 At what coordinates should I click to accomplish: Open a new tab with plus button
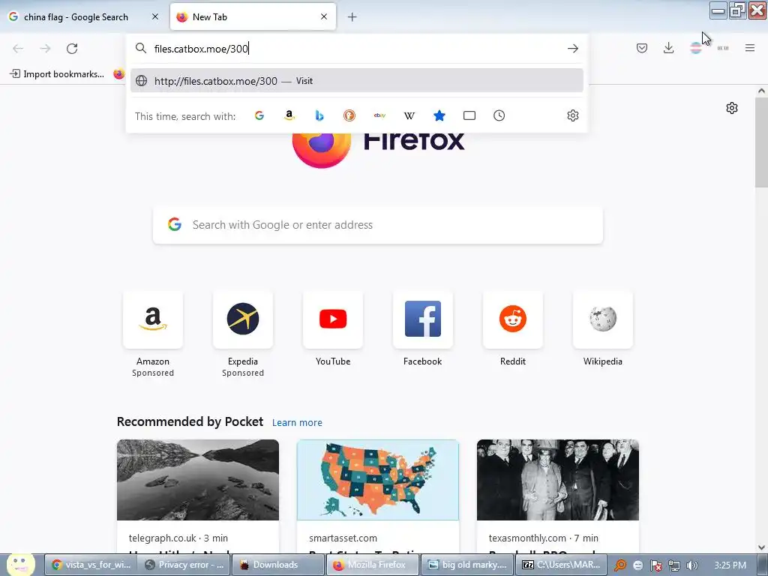(x=352, y=17)
